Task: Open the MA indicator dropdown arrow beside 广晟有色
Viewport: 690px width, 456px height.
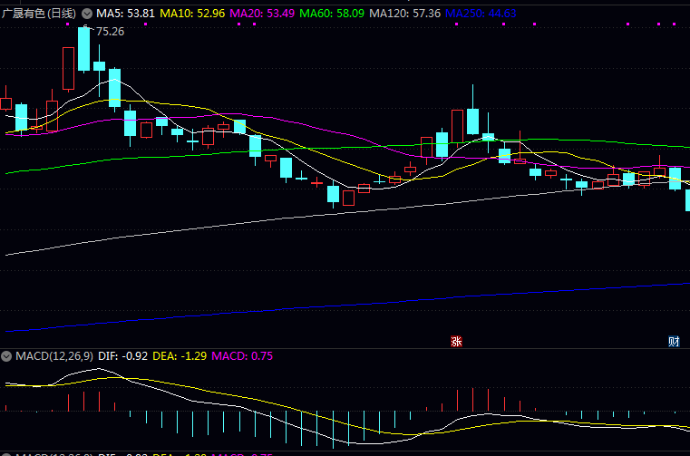Action: [87, 14]
